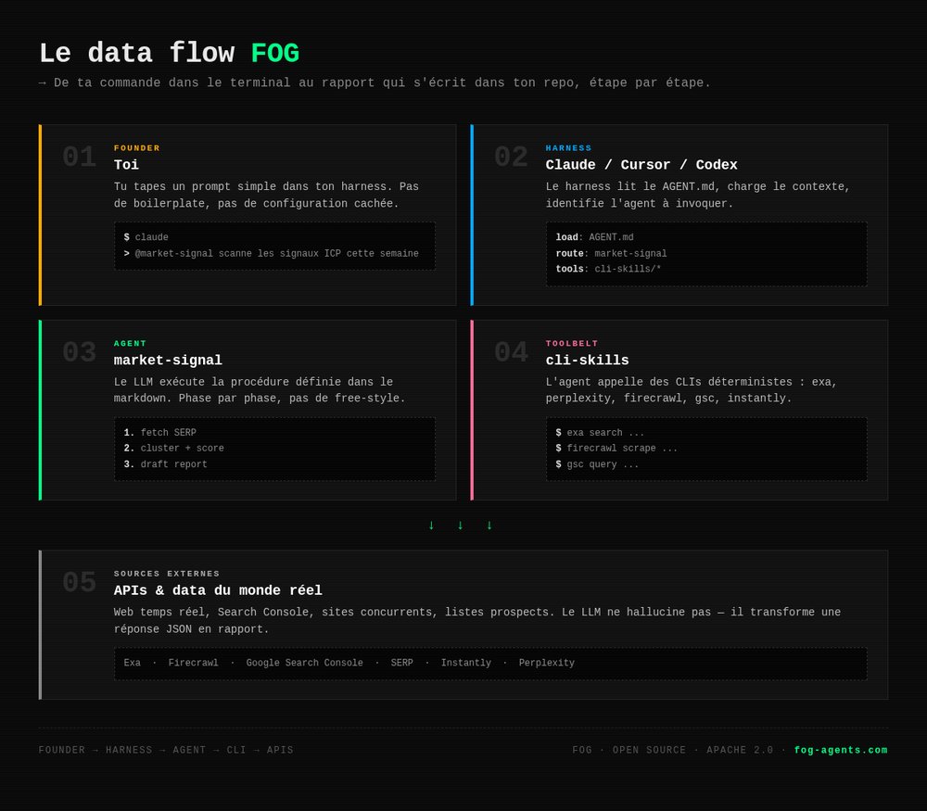The image size is (927, 811).
Task: Open the fog-agents.com link
Action: [x=840, y=750]
